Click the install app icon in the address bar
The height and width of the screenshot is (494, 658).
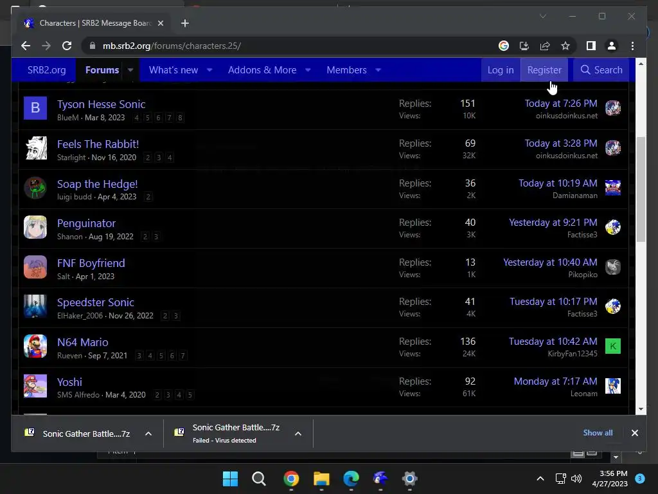tap(524, 46)
